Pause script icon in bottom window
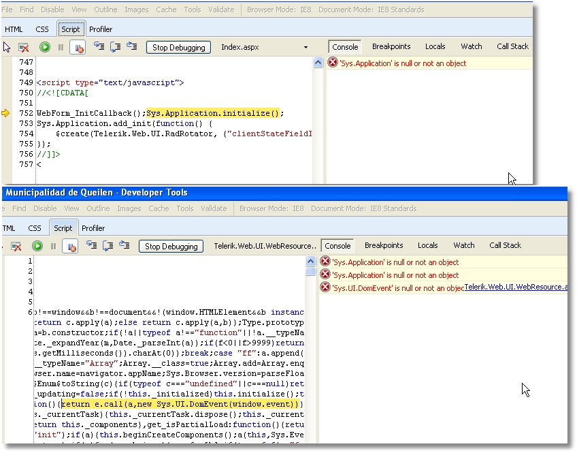Viewport: 577px width, 453px height. coord(53,246)
